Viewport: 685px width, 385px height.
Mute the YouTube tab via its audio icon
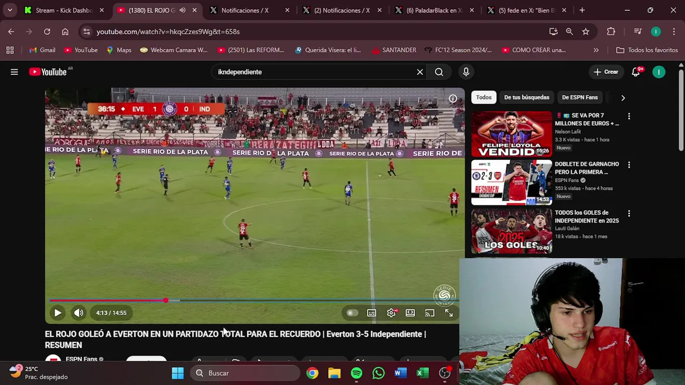(x=182, y=10)
